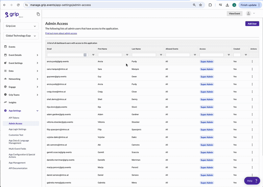Click the Email column filter icon
263x187 pixels.
[x=93, y=55]
